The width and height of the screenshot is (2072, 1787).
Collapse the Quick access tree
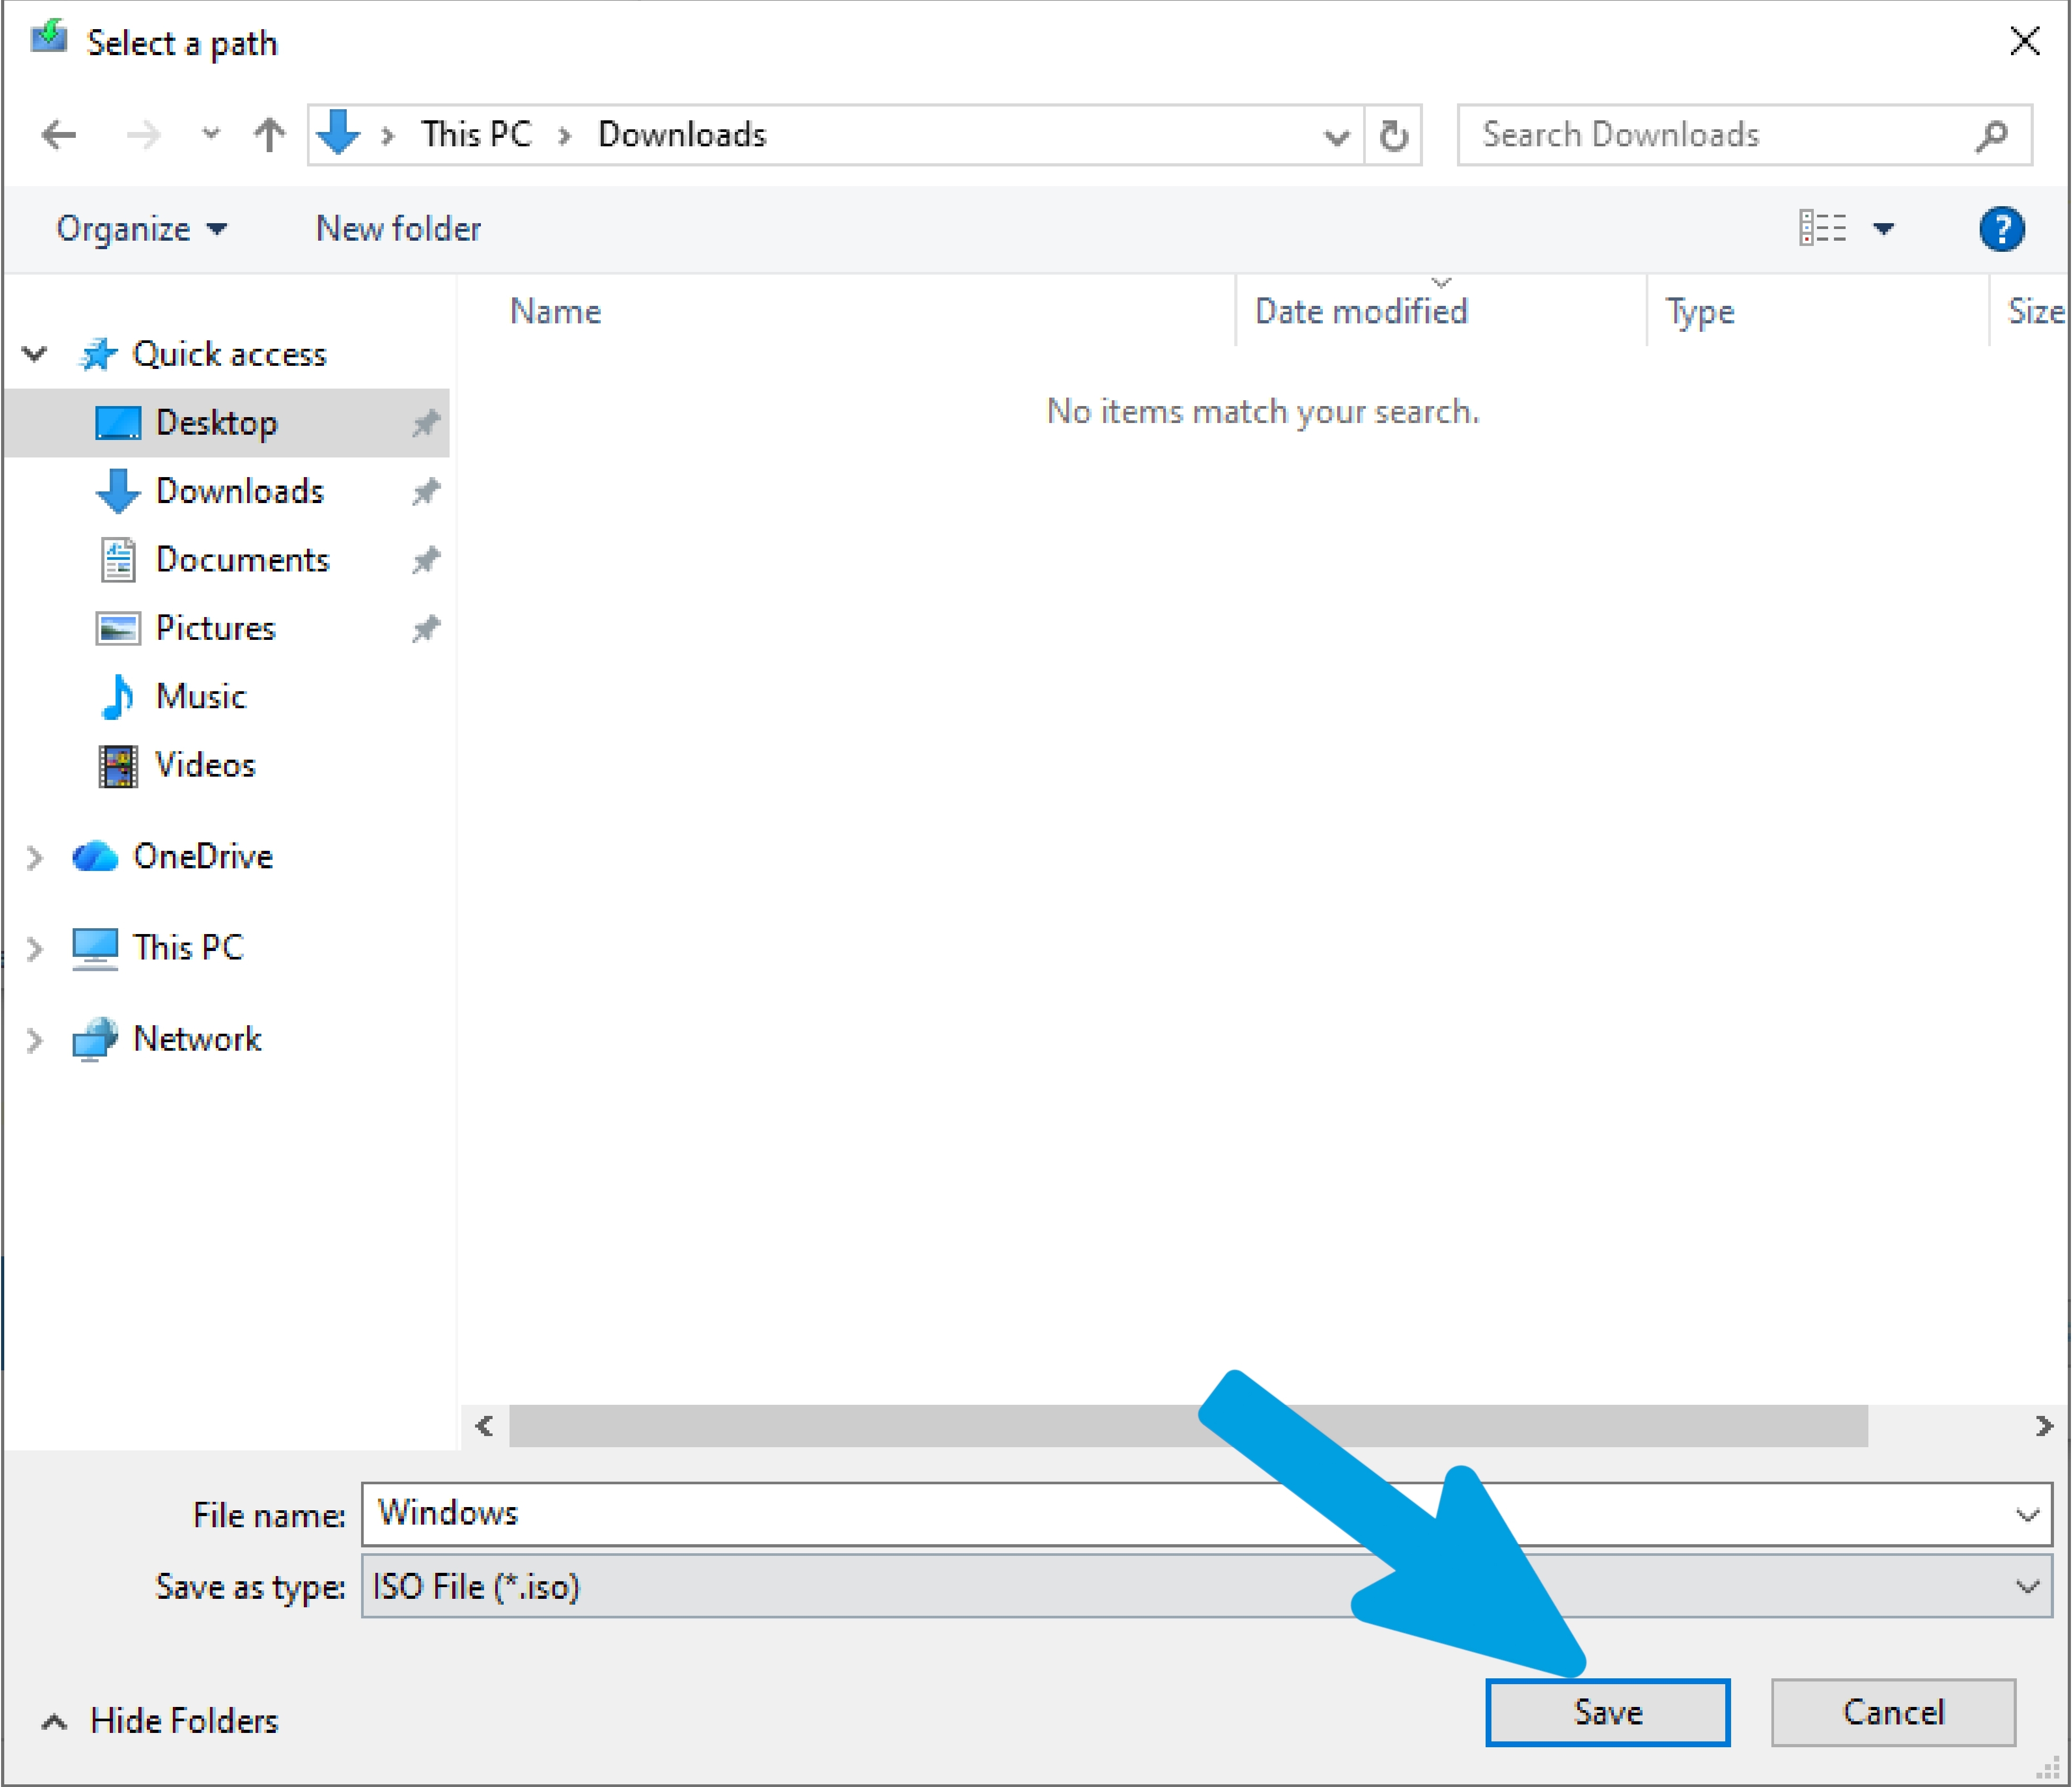(x=35, y=354)
